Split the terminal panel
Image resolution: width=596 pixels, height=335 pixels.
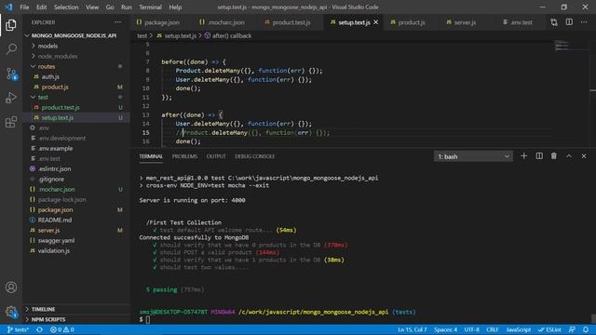click(x=539, y=156)
